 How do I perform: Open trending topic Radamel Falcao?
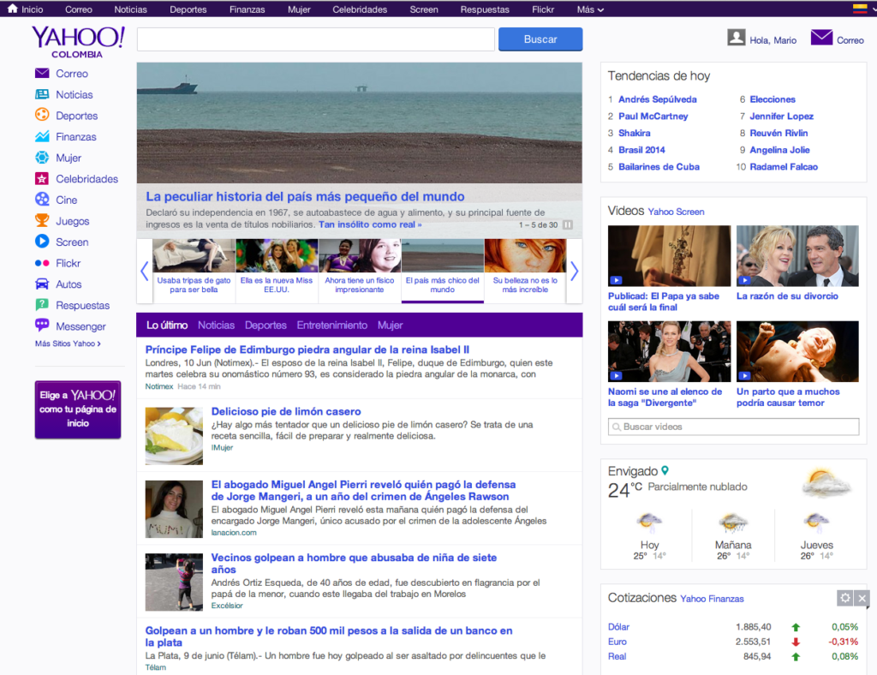tap(784, 167)
